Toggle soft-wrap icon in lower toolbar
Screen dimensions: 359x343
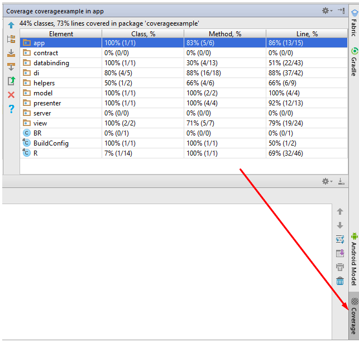pos(340,239)
